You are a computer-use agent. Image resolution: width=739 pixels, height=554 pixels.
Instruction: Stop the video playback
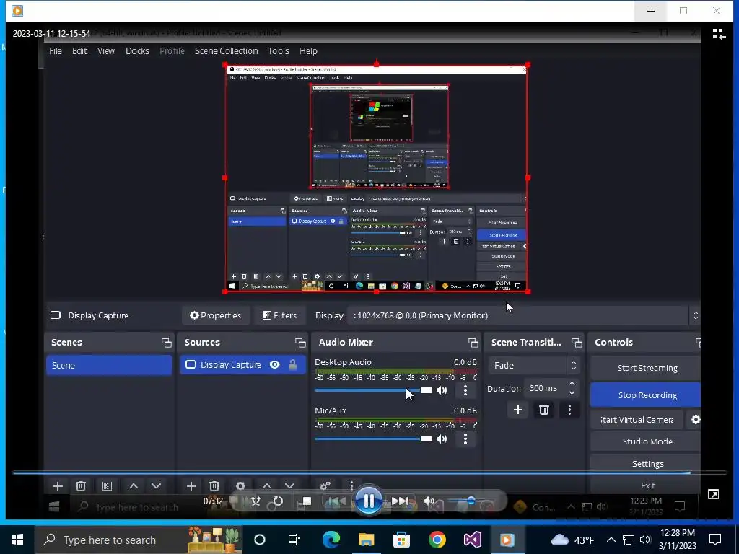pos(306,501)
